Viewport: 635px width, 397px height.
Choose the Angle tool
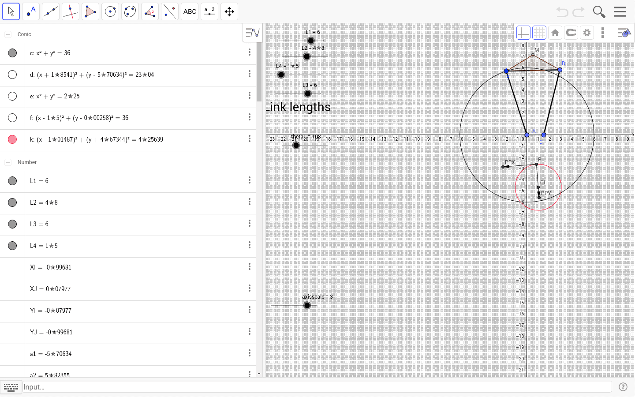(150, 11)
